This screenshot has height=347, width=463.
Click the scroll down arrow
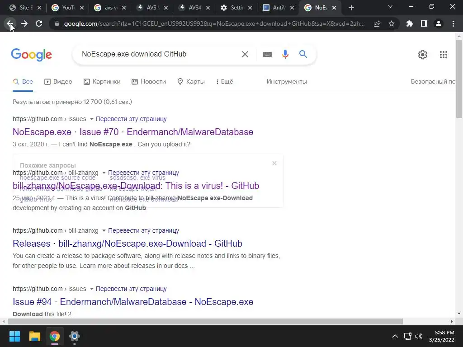tap(459, 314)
